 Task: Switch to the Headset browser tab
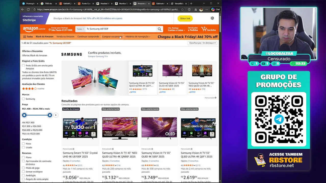(104, 4)
